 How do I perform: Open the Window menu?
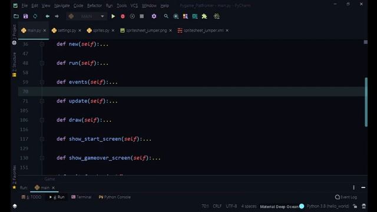(x=149, y=5)
